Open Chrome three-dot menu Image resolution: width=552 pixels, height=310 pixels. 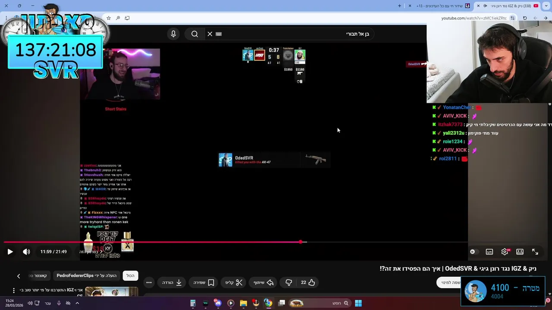tap(6, 18)
